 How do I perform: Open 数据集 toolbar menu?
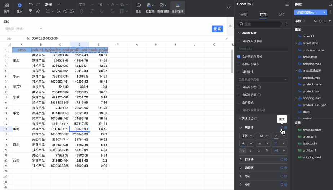150,8
